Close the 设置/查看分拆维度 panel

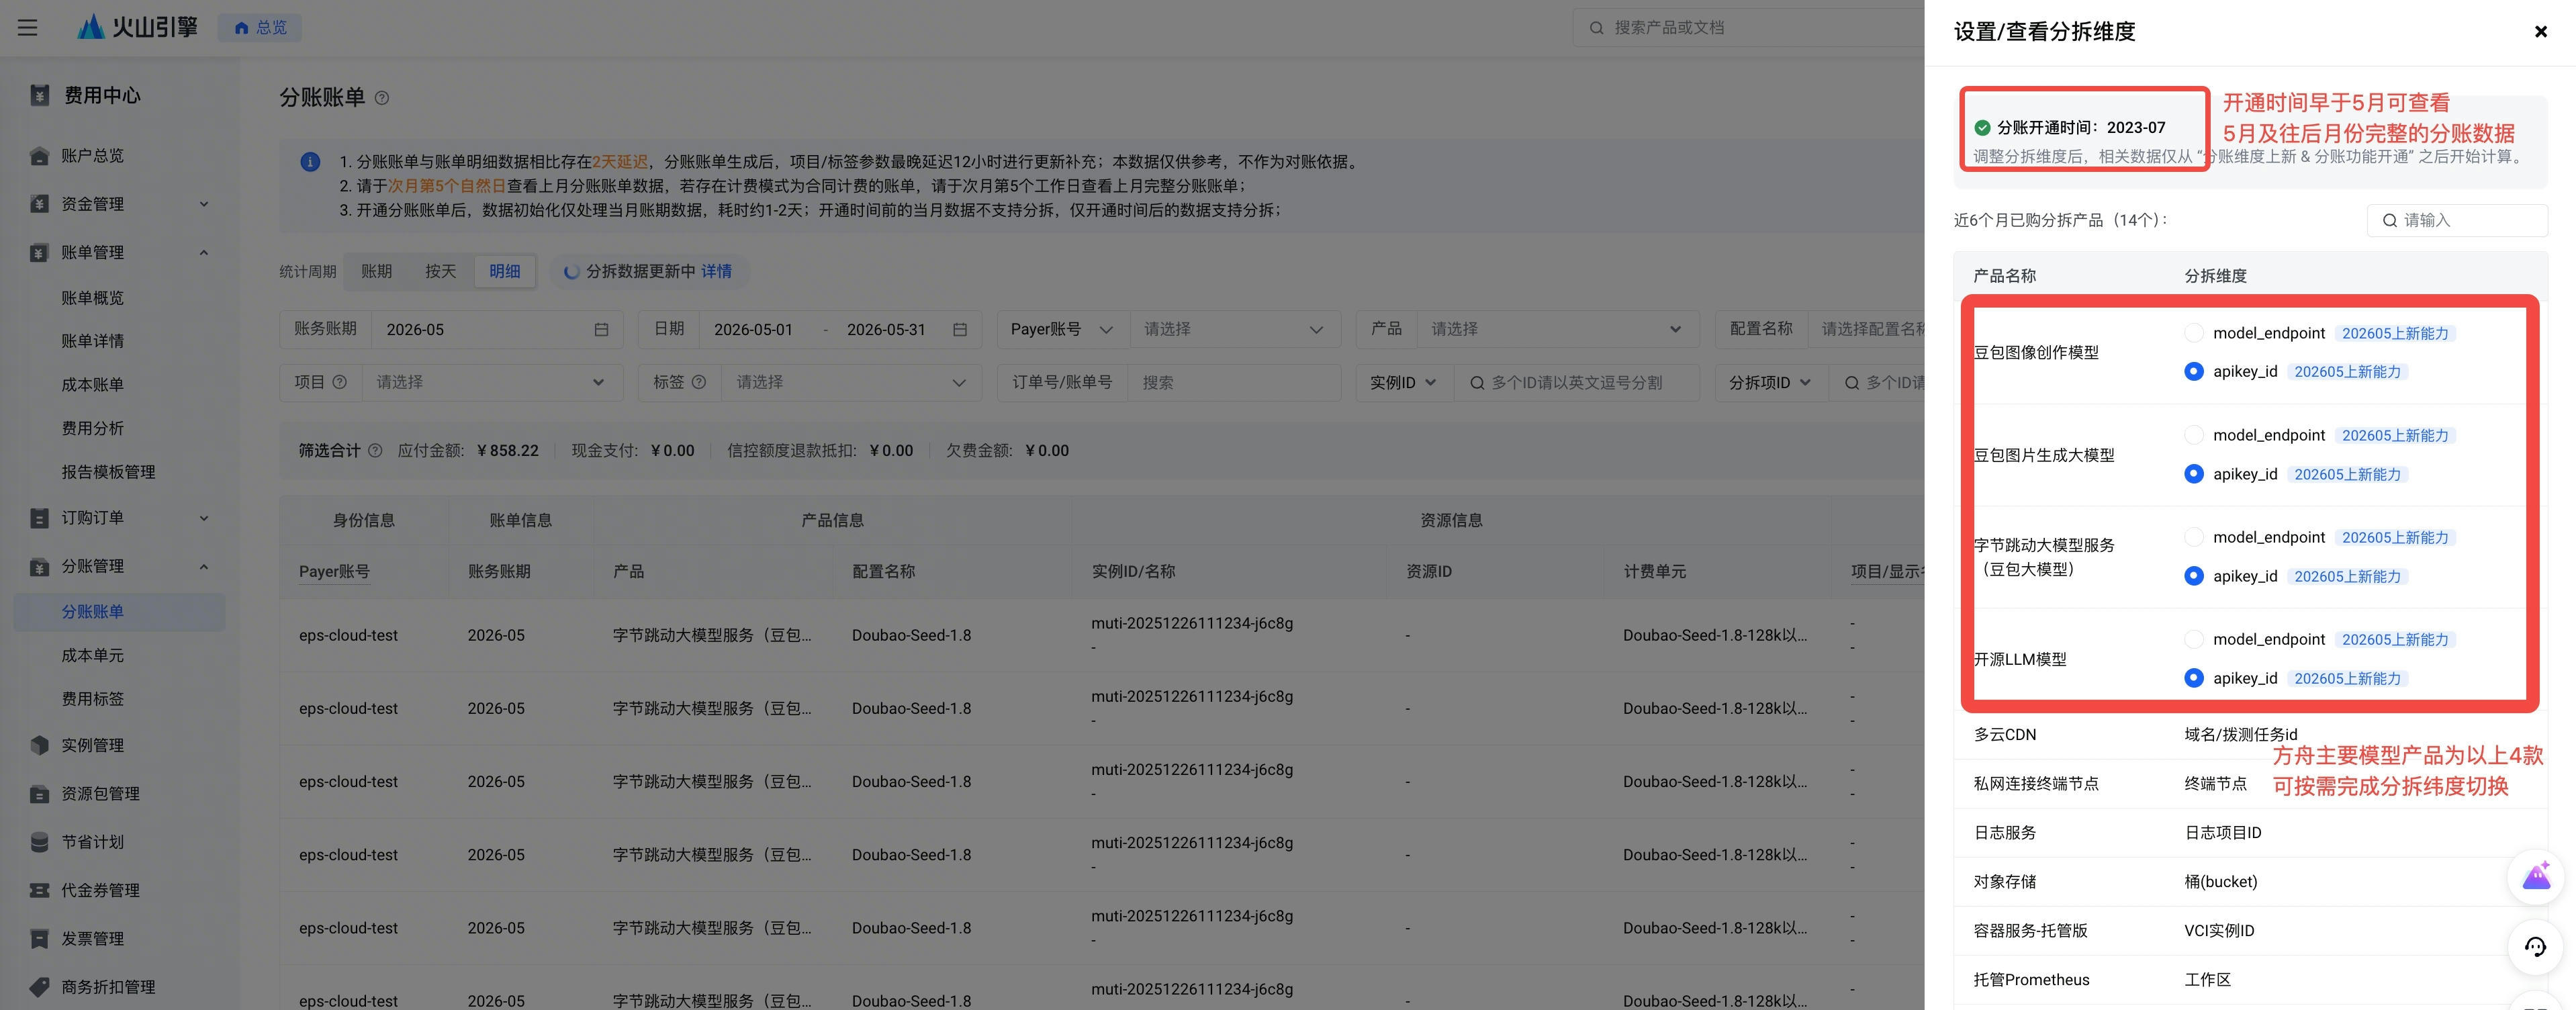pyautogui.click(x=2540, y=32)
